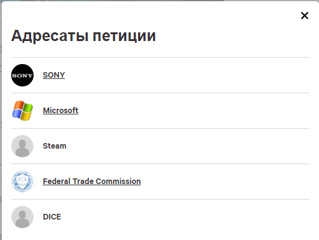Select the Steam recipient name
The image size is (319, 240).
coord(55,146)
